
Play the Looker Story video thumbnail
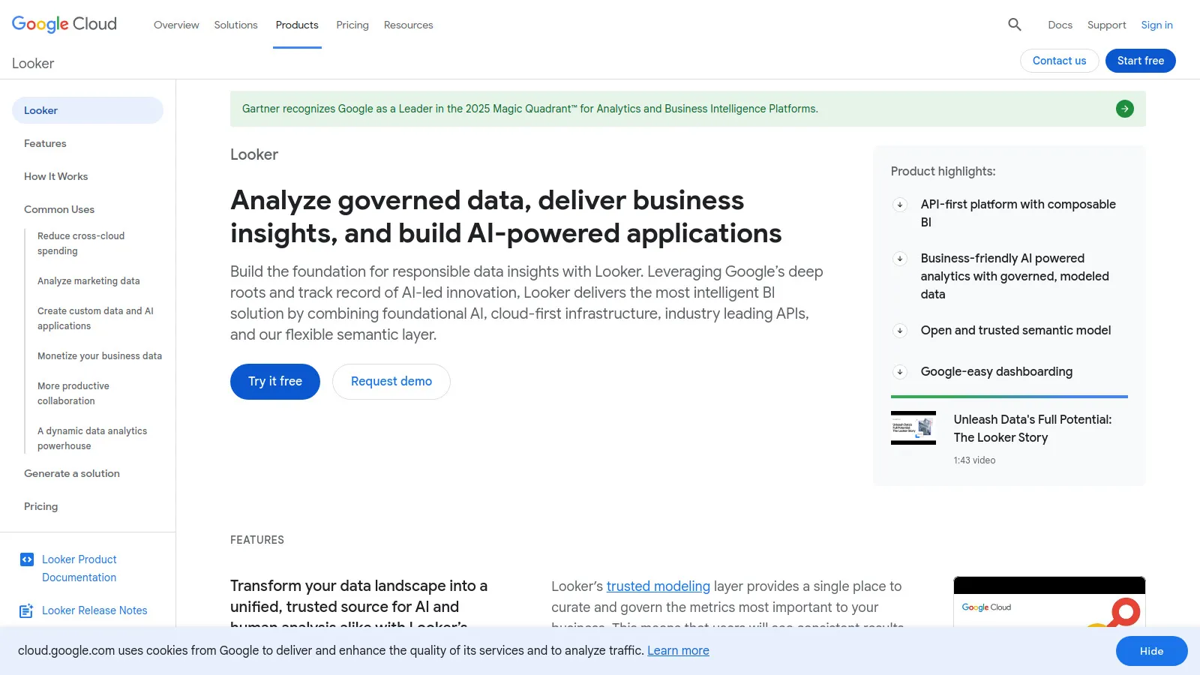[913, 427]
